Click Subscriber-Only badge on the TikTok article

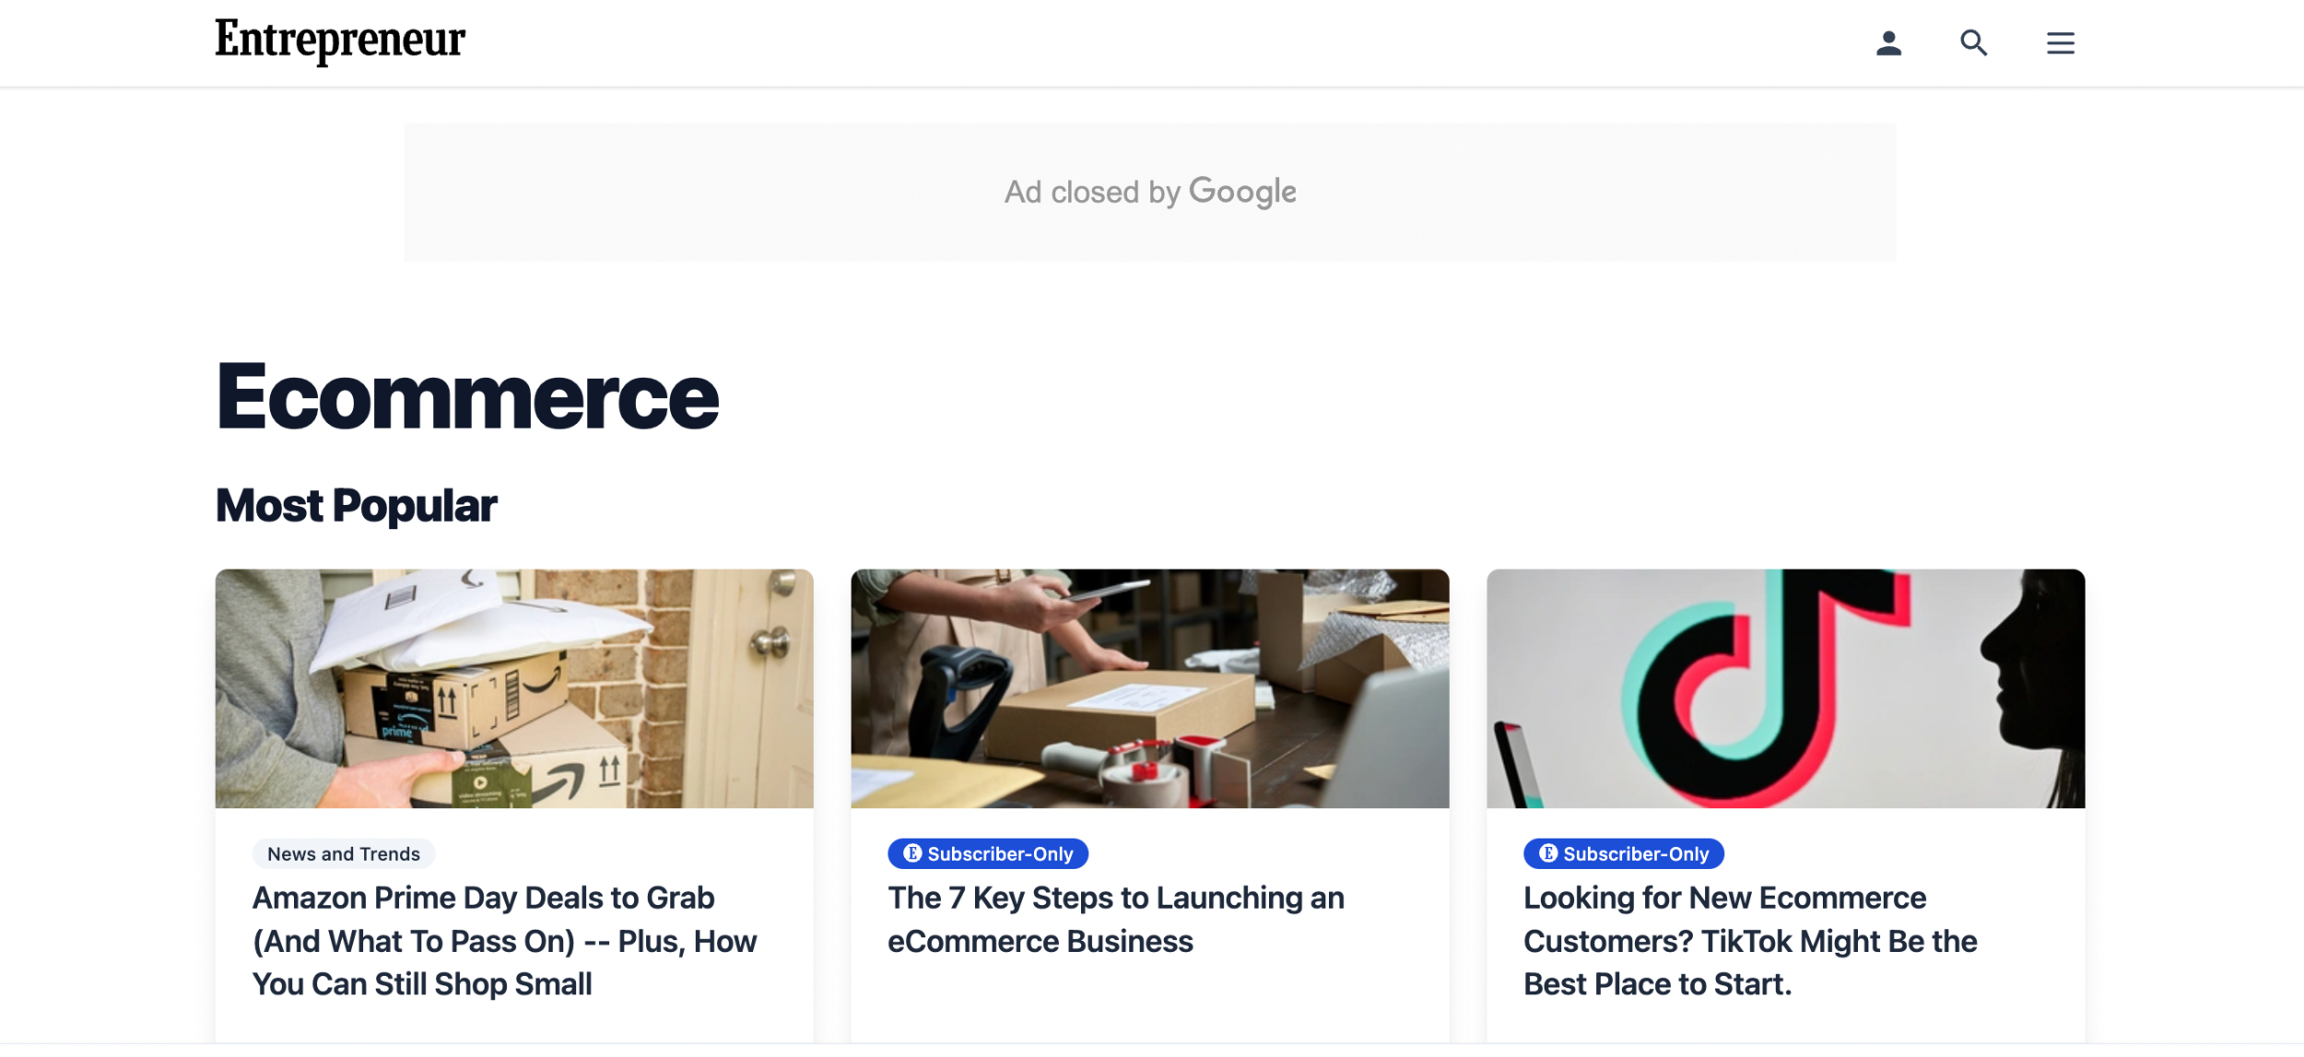pos(1635,854)
